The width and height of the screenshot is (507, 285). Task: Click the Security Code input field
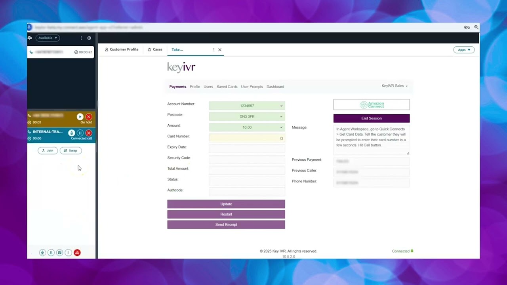[247, 160]
